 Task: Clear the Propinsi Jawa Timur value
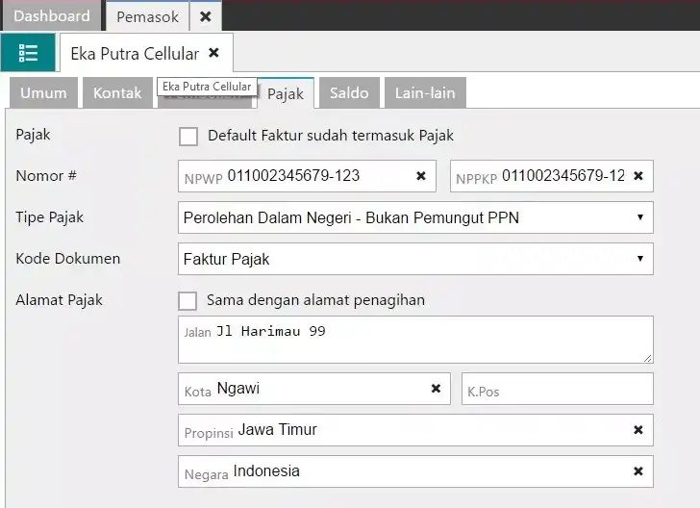coord(638,430)
